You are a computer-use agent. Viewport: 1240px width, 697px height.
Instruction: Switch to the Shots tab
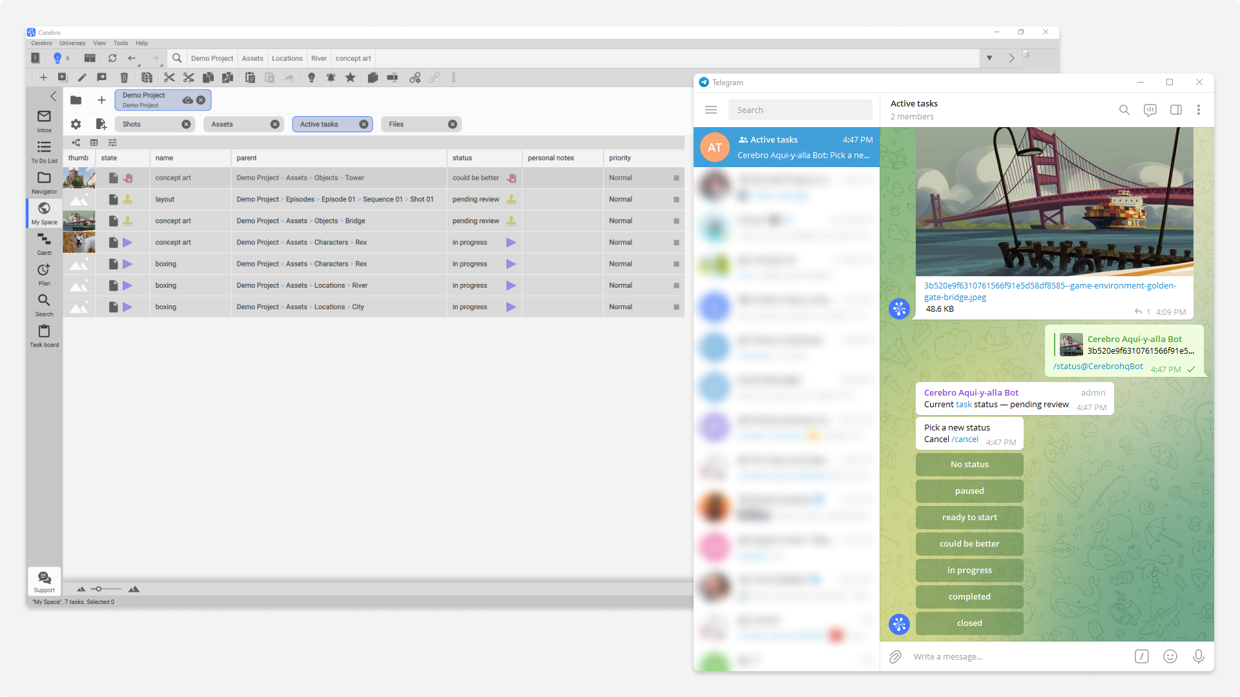click(x=154, y=124)
